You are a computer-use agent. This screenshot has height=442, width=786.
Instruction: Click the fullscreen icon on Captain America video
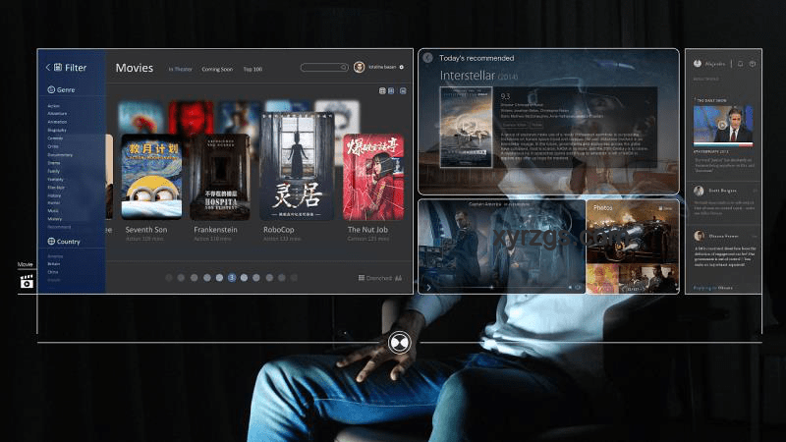pyautogui.click(x=579, y=287)
